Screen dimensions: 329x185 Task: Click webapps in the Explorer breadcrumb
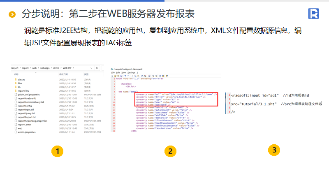click(x=45, y=68)
